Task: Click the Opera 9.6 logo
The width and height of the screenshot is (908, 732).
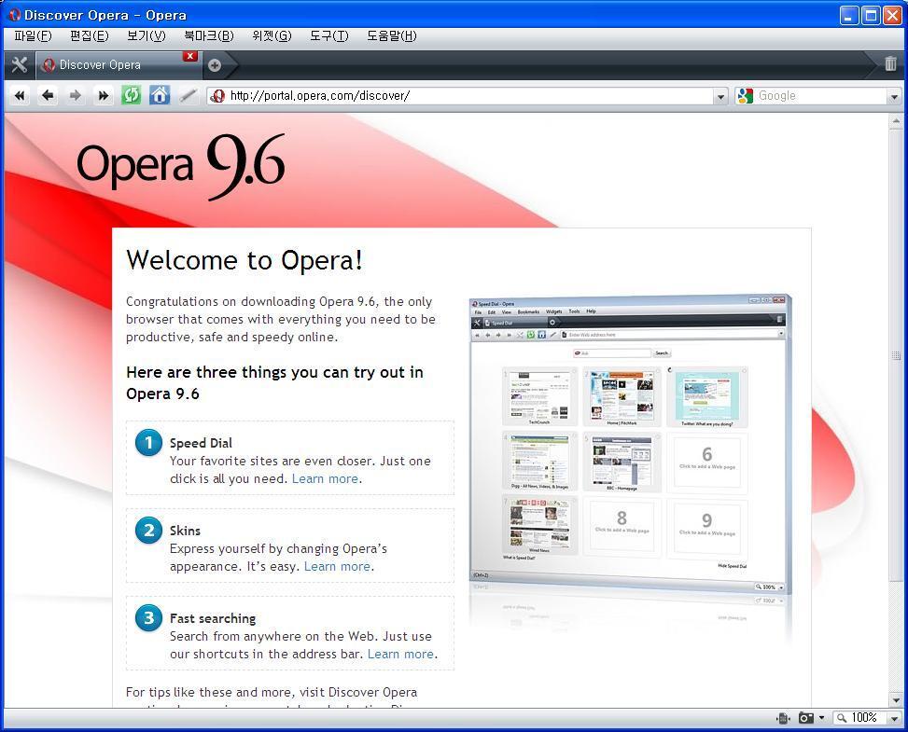Action: pos(181,165)
